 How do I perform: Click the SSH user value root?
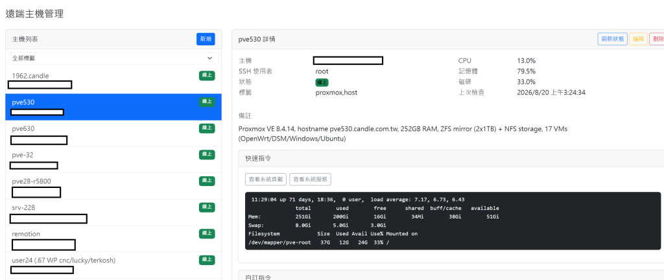click(x=322, y=71)
